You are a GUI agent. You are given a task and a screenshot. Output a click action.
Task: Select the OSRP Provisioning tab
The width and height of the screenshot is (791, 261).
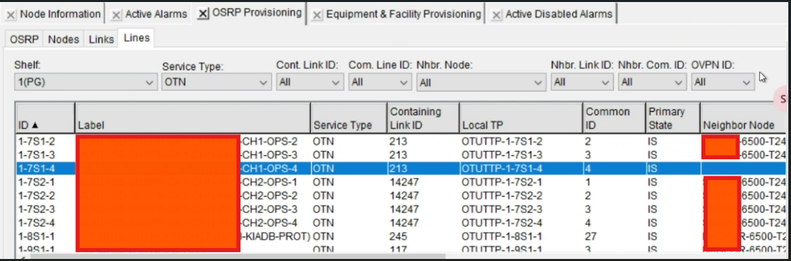pos(257,13)
